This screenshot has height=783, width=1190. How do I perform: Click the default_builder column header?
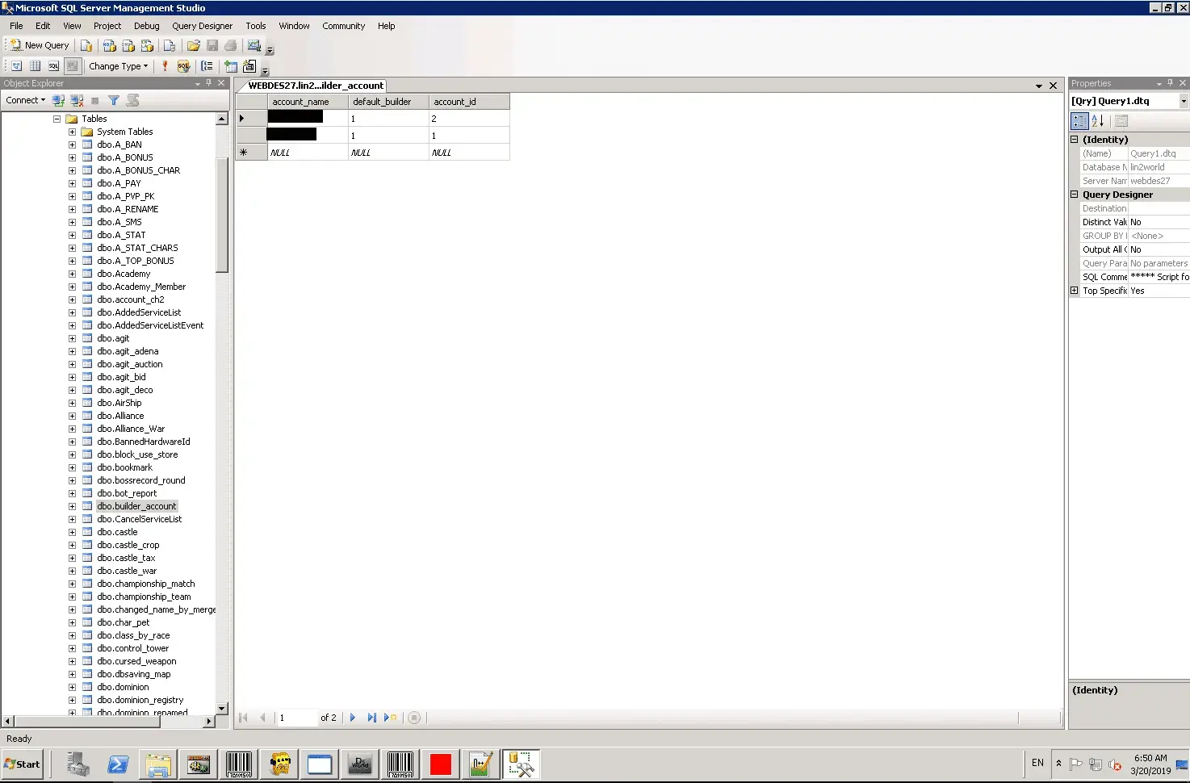coord(388,102)
